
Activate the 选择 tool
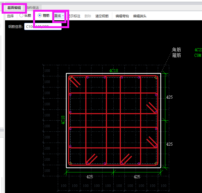click(10, 16)
